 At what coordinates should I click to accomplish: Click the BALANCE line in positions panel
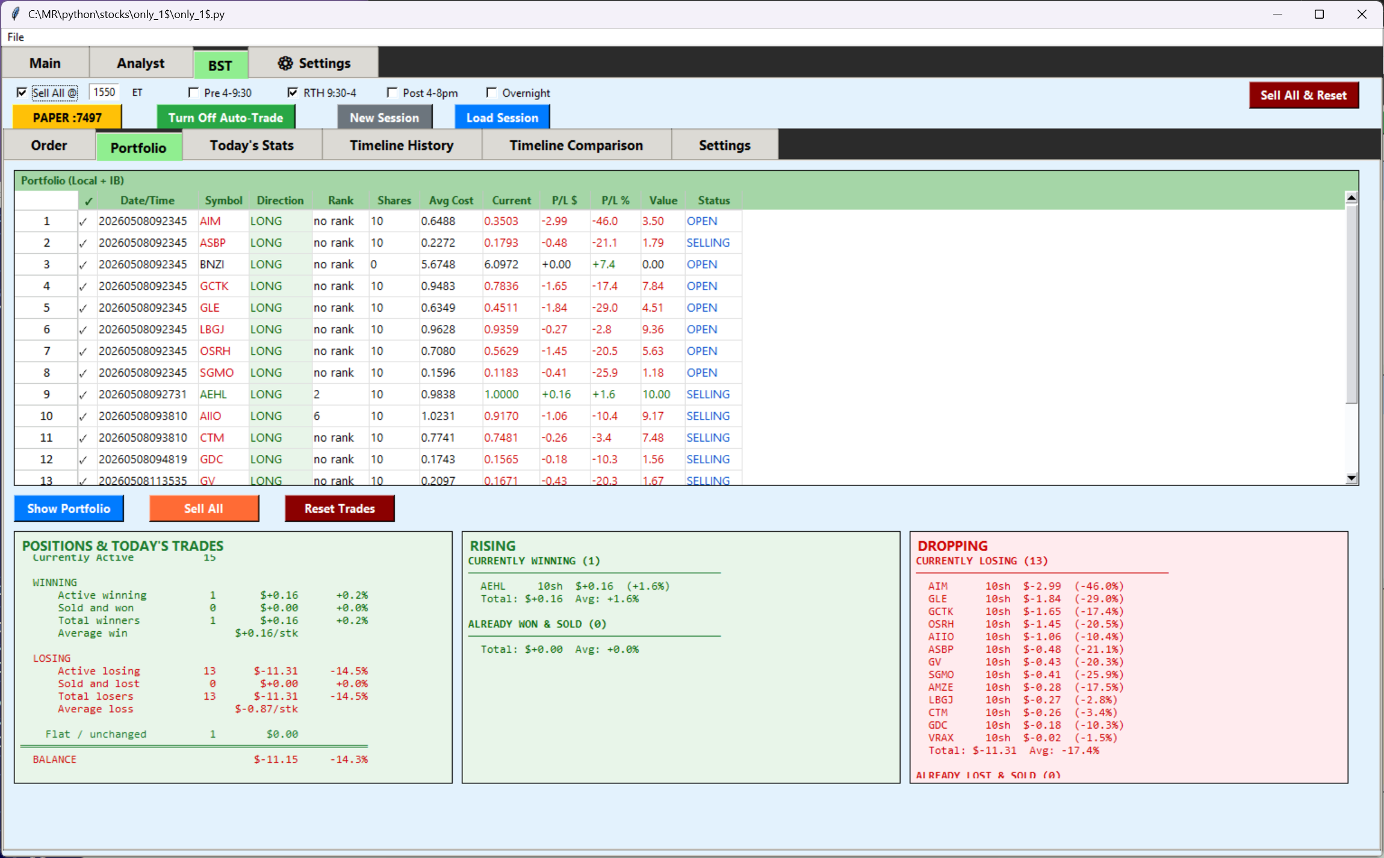coord(200,759)
